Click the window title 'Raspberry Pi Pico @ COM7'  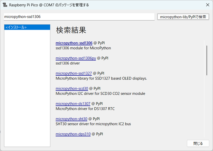(32, 5)
